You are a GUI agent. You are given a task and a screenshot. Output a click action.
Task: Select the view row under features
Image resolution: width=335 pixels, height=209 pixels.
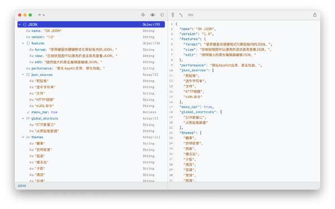[x=91, y=56]
